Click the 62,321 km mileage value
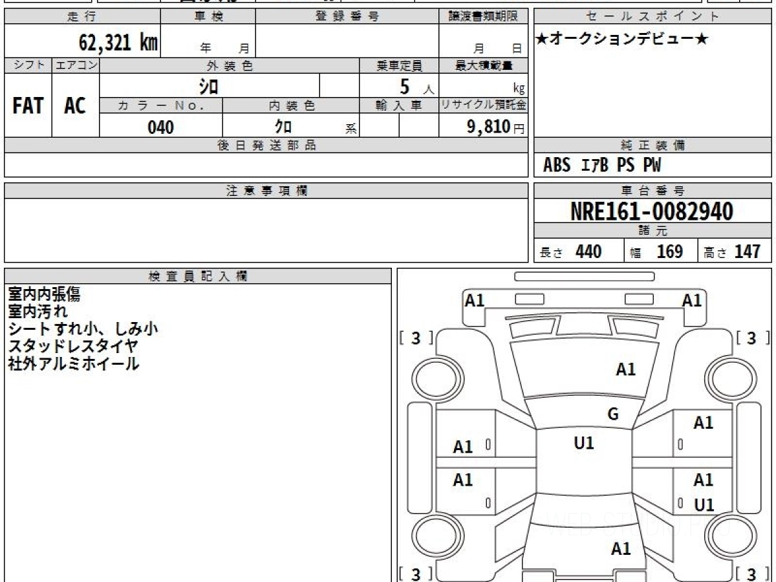776x582 pixels. [118, 43]
